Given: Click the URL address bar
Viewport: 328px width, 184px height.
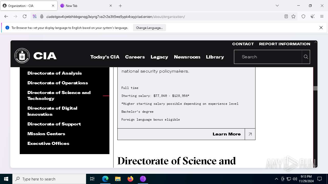Looking at the screenshot, I should click(x=164, y=17).
